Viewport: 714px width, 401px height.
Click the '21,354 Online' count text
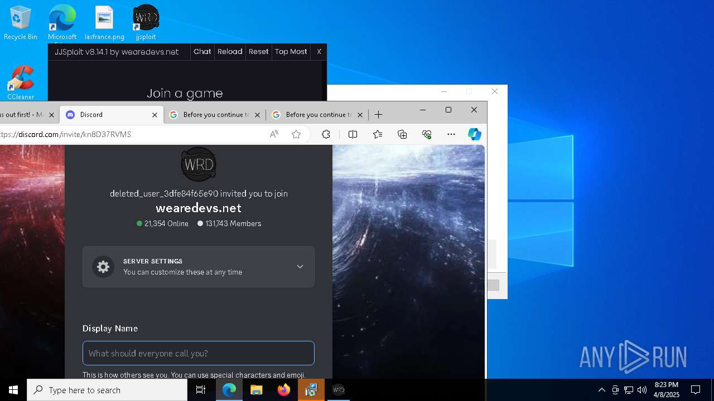166,223
